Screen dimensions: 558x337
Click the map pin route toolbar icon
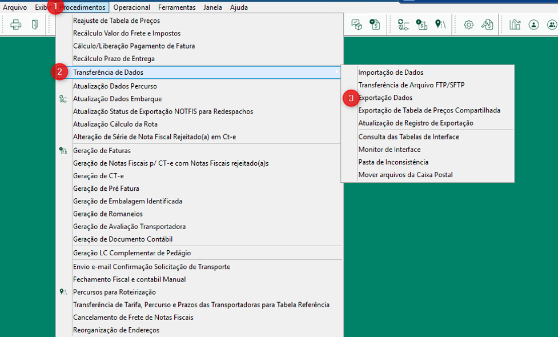coord(440,25)
